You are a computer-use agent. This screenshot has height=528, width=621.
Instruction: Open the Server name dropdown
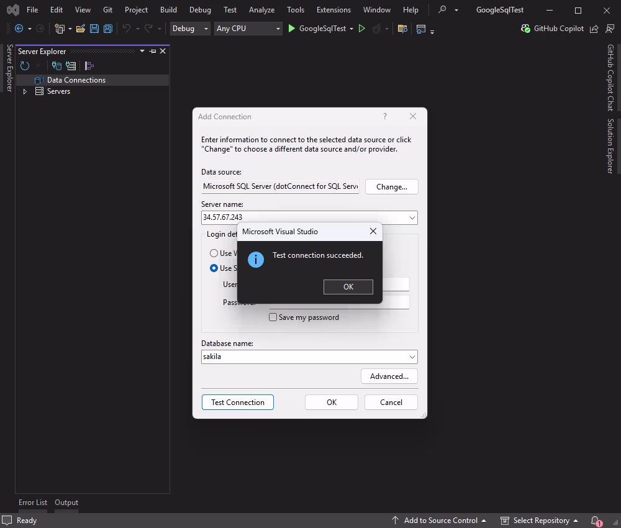(x=411, y=217)
